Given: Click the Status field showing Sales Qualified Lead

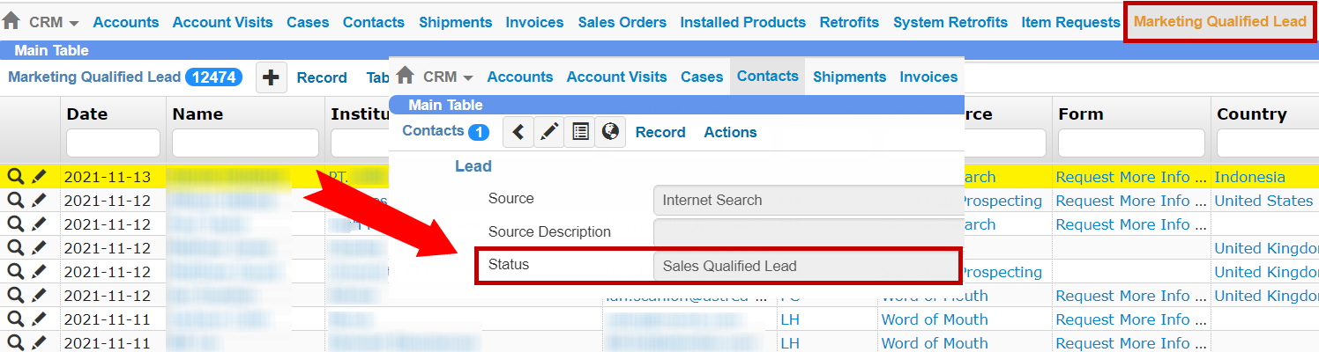Looking at the screenshot, I should 806,266.
